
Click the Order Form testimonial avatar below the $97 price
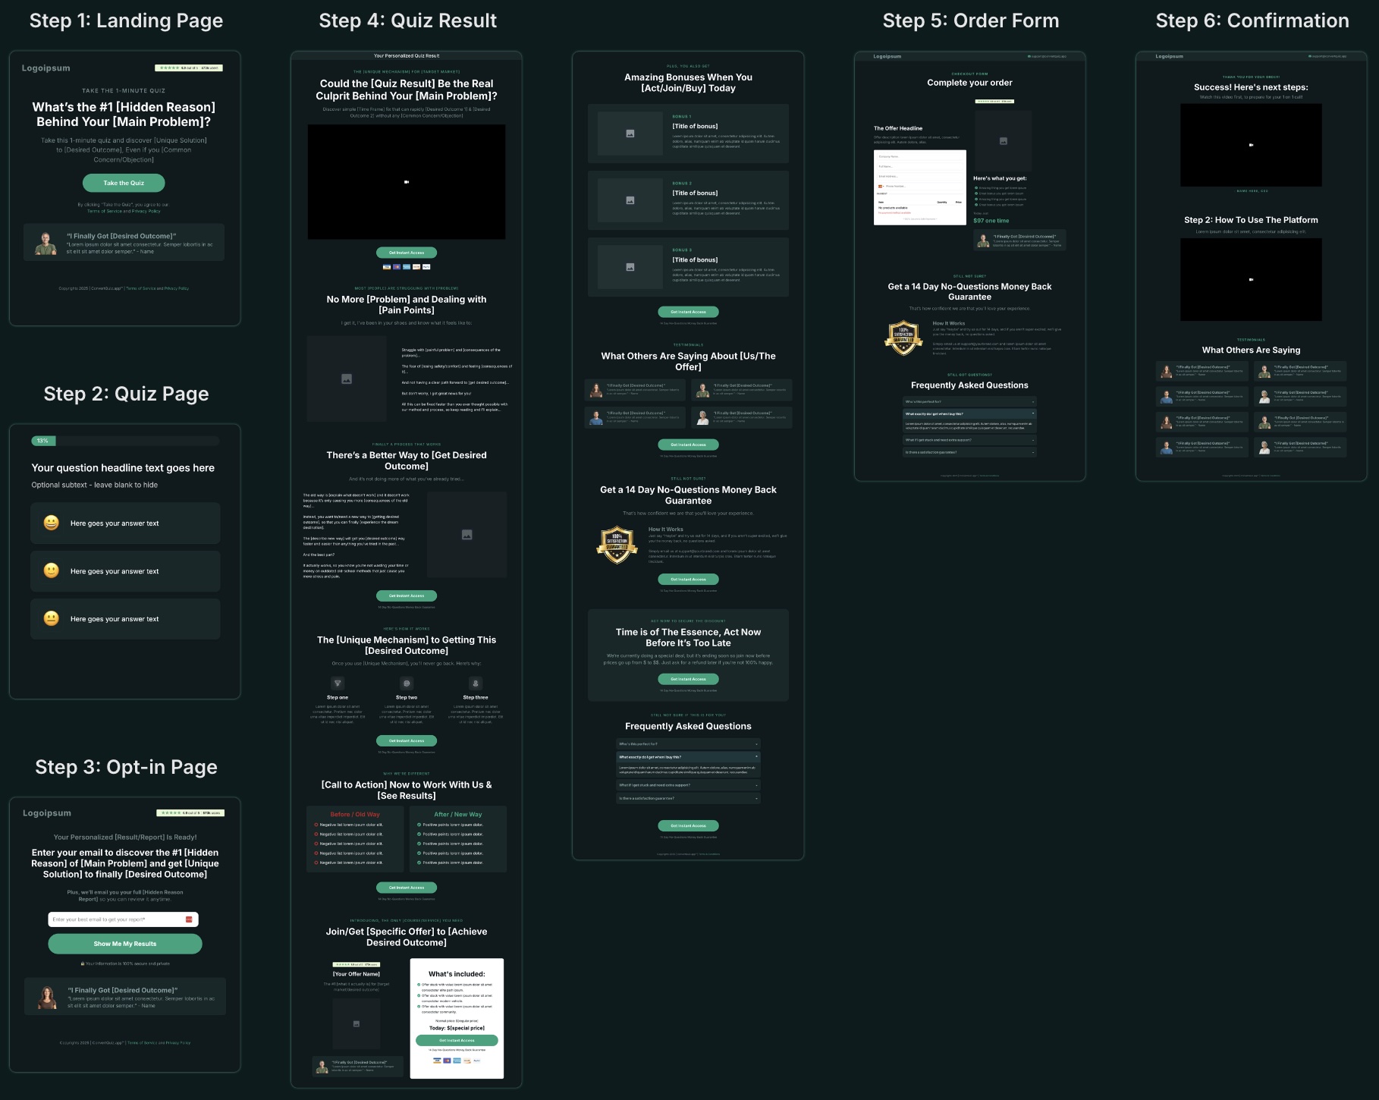click(x=984, y=240)
